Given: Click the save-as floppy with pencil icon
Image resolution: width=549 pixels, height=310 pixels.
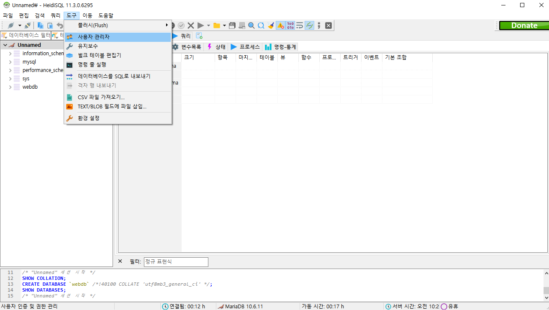Looking at the screenshot, I should 242,26.
